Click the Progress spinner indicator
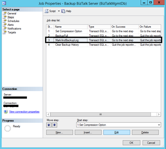Viewport: 166px width, 149px height. pos(7,128)
